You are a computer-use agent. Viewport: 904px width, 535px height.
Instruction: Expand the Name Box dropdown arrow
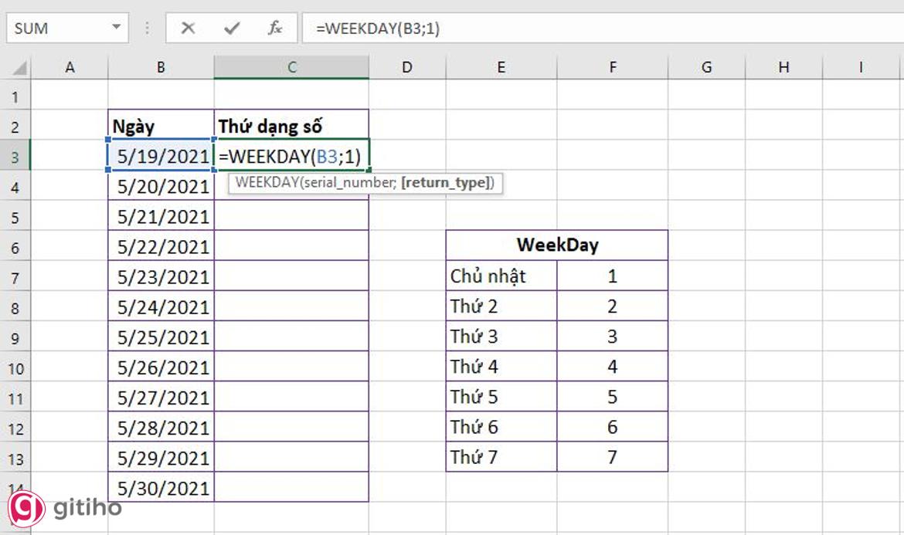click(x=116, y=29)
